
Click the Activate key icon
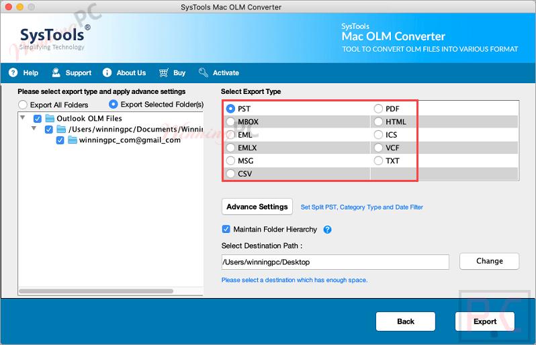pos(204,72)
